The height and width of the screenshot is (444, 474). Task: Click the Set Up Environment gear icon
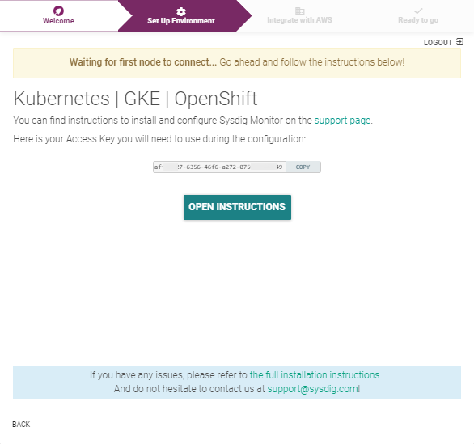pyautogui.click(x=180, y=12)
